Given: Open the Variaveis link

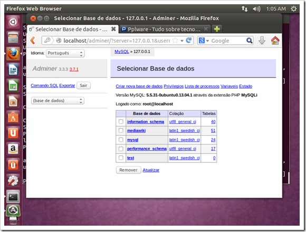Looking at the screenshot, I should 229,86.
